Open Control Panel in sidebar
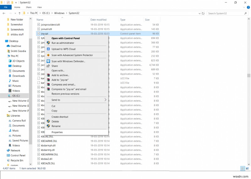 tap(18, 155)
